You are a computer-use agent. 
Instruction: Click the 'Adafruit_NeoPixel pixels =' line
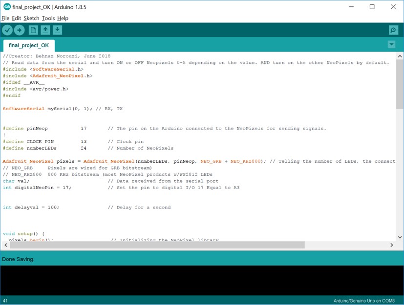[199, 161]
